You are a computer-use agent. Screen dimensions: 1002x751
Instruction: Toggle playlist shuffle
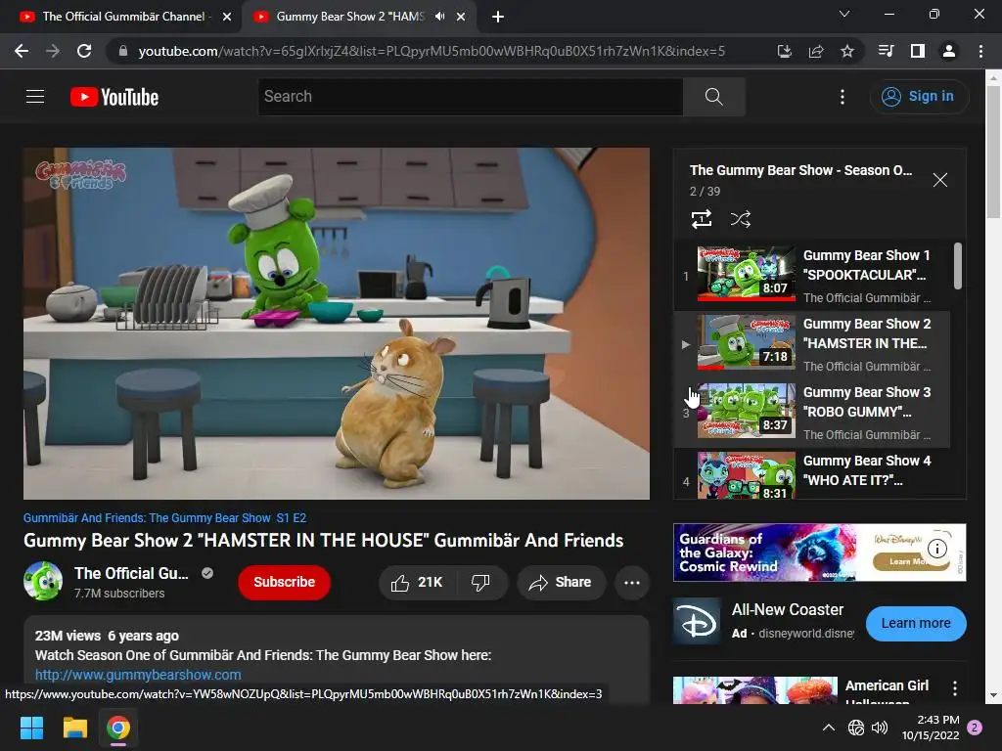click(740, 219)
